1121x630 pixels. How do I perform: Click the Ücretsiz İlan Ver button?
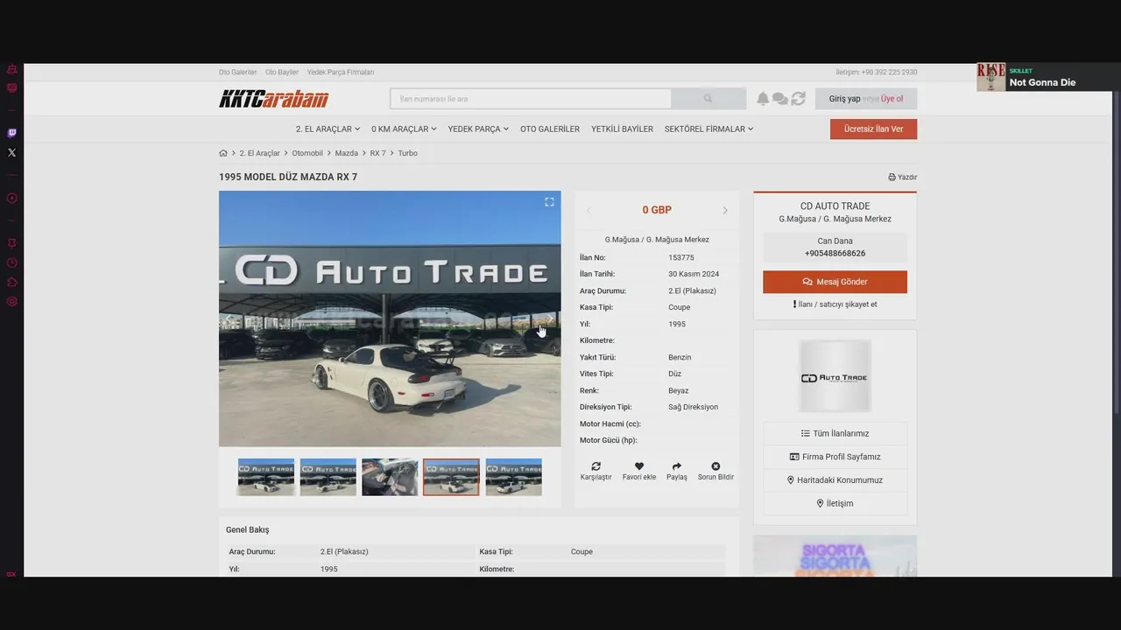(873, 129)
